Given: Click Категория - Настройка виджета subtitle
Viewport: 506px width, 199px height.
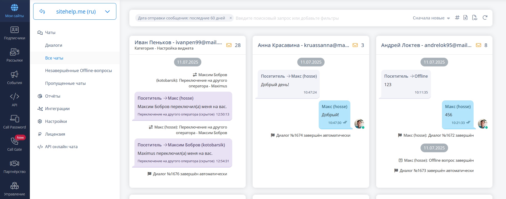Looking at the screenshot, I should [x=164, y=48].
